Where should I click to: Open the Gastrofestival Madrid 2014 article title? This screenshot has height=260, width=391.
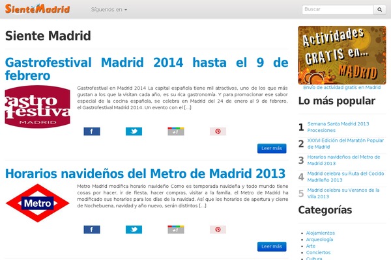(x=147, y=69)
